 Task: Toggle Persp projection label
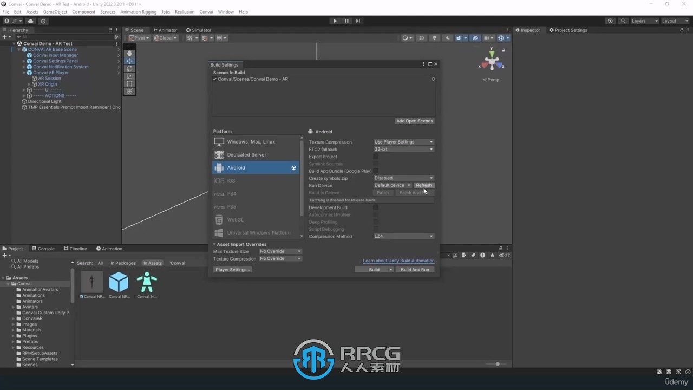click(492, 80)
